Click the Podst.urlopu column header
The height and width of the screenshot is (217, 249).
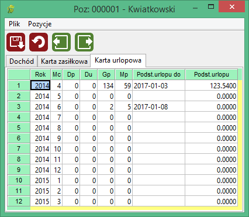212,74
